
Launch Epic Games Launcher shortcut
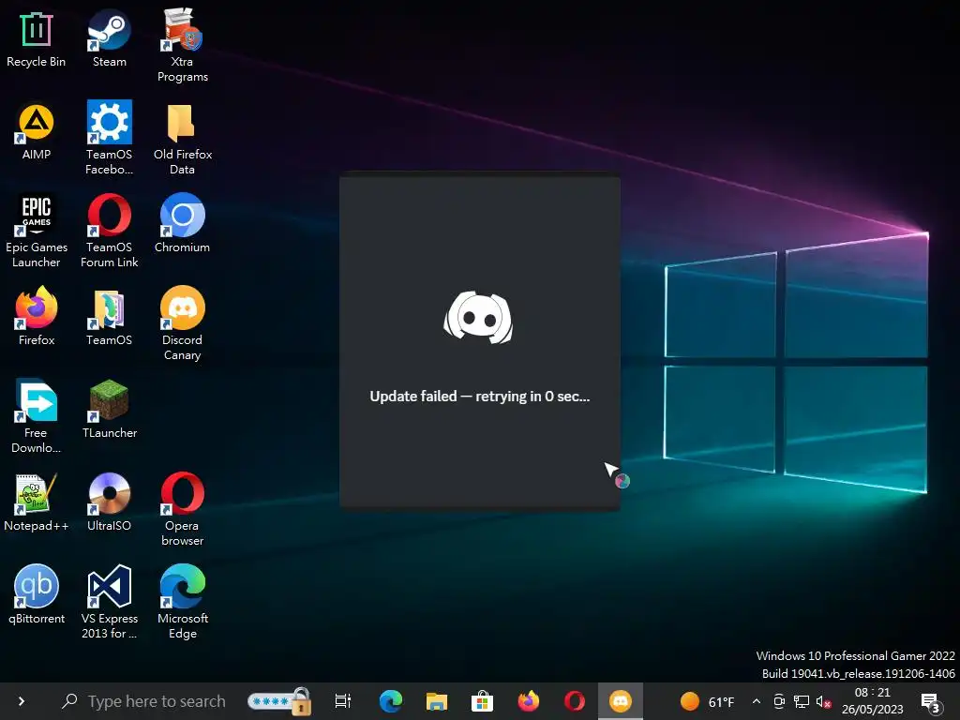(x=37, y=232)
